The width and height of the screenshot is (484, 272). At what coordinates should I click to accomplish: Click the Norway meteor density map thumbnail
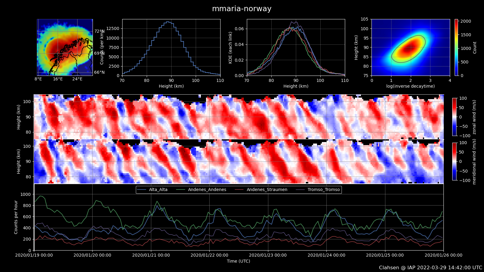[65, 47]
